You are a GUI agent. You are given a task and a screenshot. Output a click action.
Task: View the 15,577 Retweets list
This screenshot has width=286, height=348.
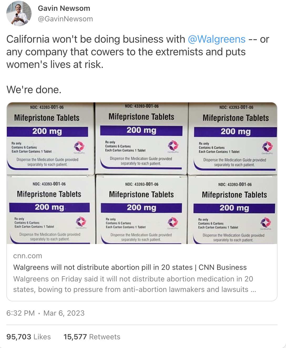point(92,337)
